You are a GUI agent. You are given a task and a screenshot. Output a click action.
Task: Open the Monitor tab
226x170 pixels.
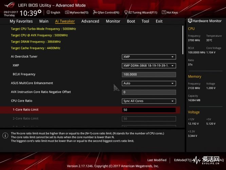(x=113, y=21)
